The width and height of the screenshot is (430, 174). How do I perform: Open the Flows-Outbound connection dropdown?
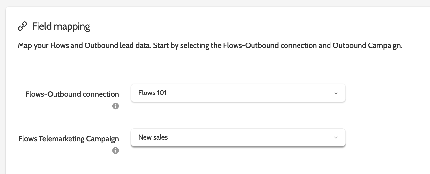[238, 93]
